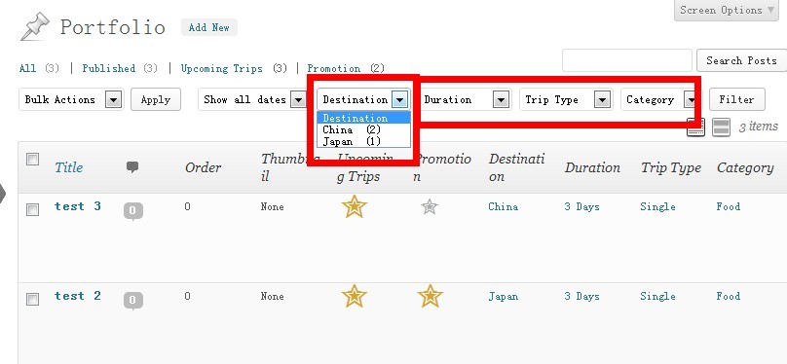Show Upcoming Trips filter link

222,68
